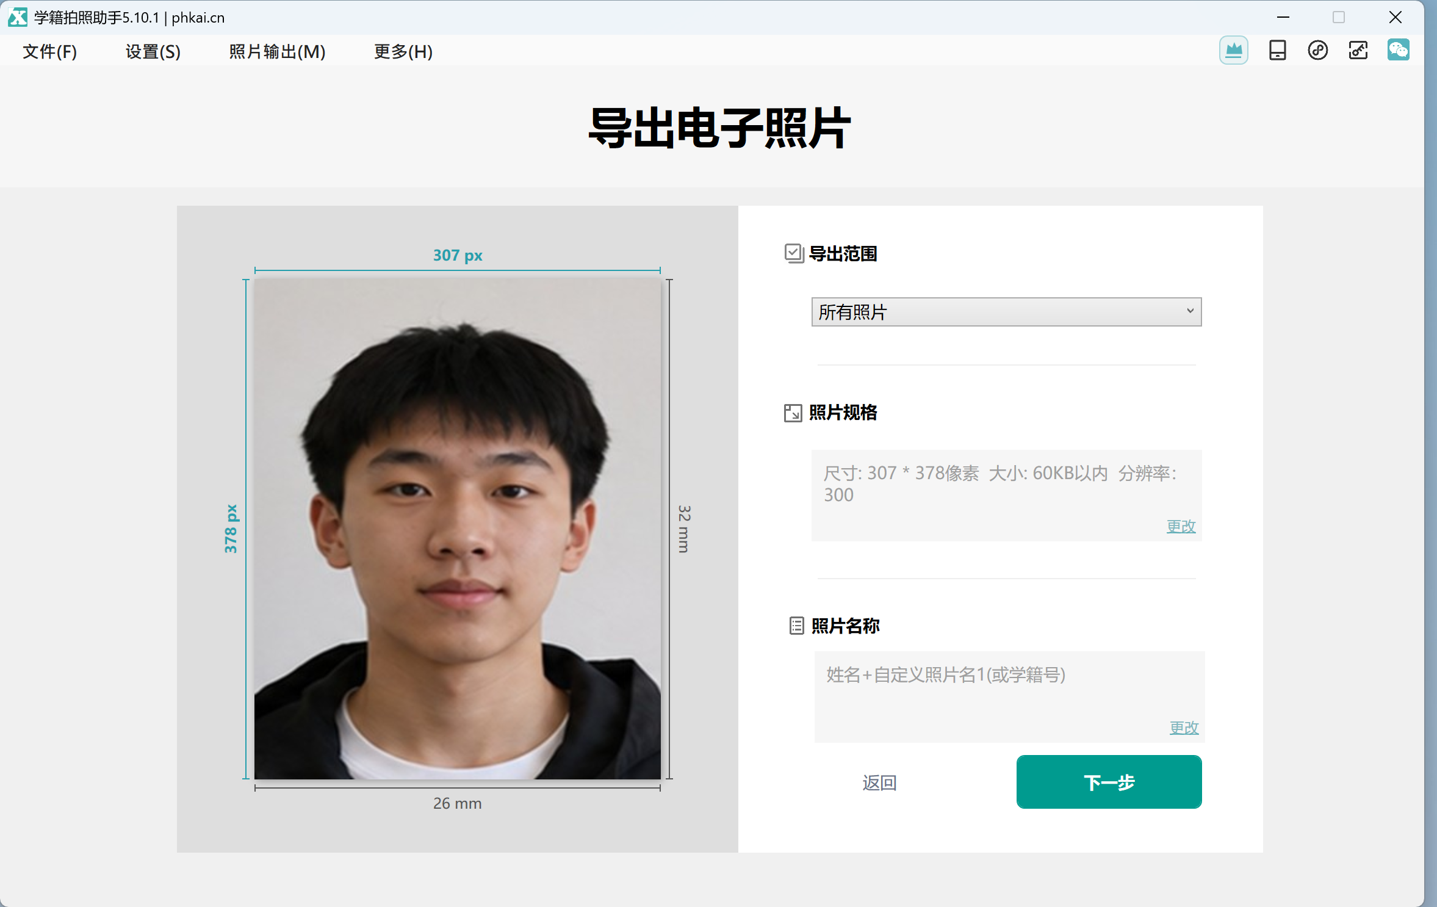This screenshot has height=907, width=1437.
Task: Click the 返回 button
Action: click(x=879, y=782)
